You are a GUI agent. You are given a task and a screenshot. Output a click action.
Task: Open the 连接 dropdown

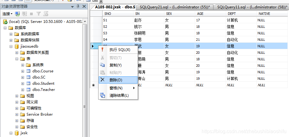(x=7, y=14)
